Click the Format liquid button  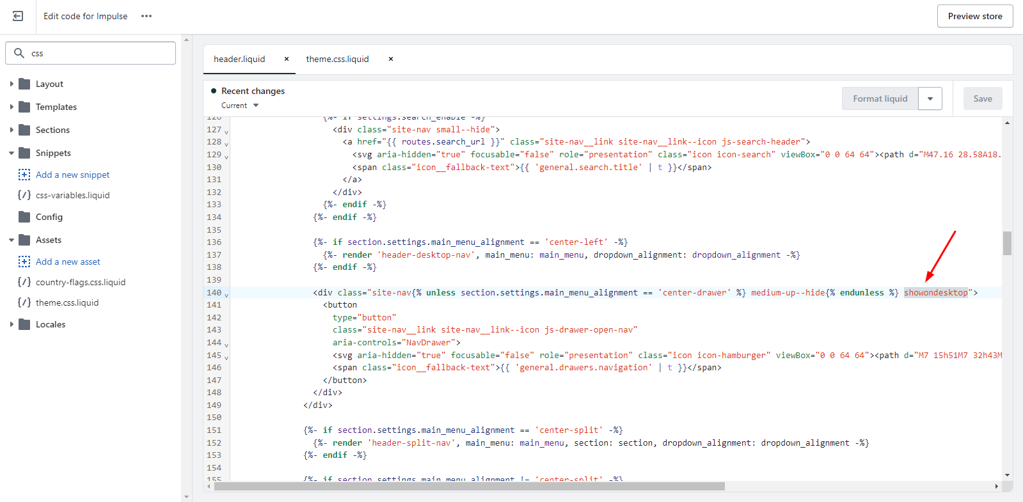click(x=880, y=98)
